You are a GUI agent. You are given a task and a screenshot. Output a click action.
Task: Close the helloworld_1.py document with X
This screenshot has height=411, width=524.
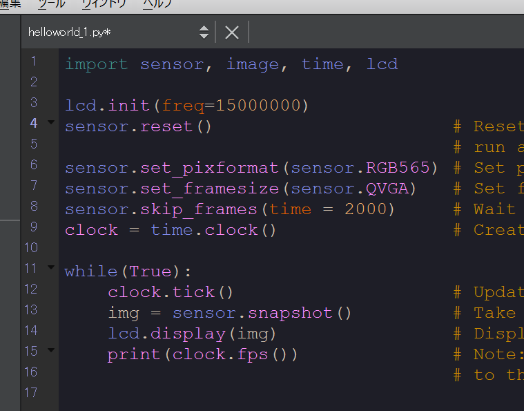232,32
